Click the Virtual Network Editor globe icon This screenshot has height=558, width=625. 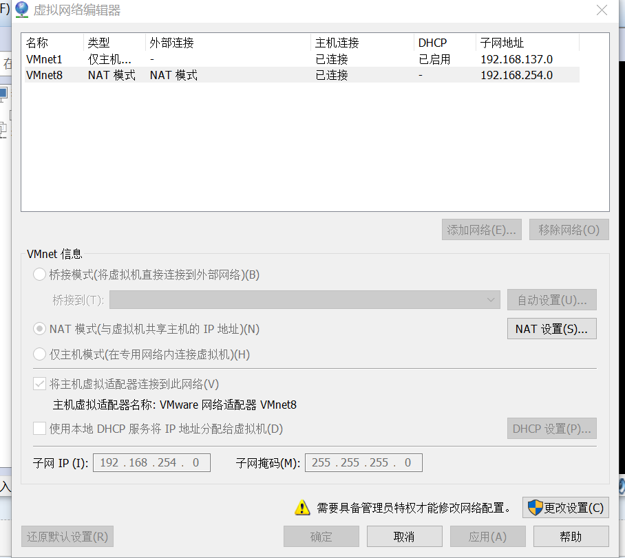pyautogui.click(x=21, y=10)
